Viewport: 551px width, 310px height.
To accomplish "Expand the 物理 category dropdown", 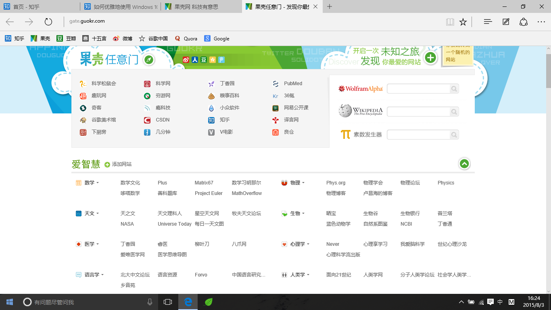I will point(303,183).
